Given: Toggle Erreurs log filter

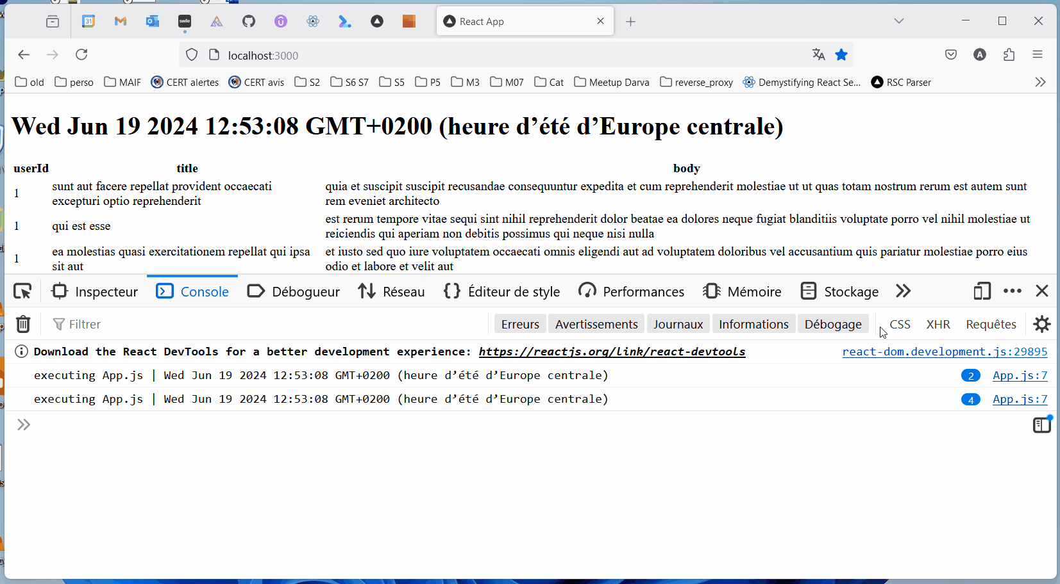Looking at the screenshot, I should pos(520,324).
